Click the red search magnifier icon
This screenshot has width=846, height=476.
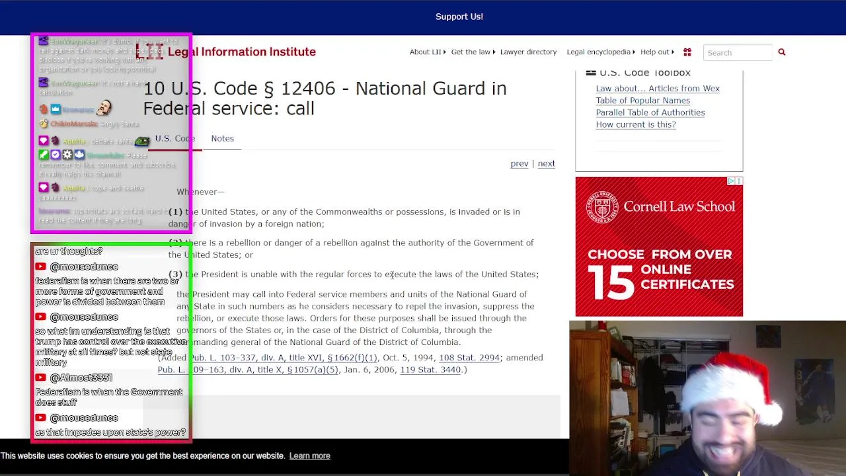coord(781,52)
